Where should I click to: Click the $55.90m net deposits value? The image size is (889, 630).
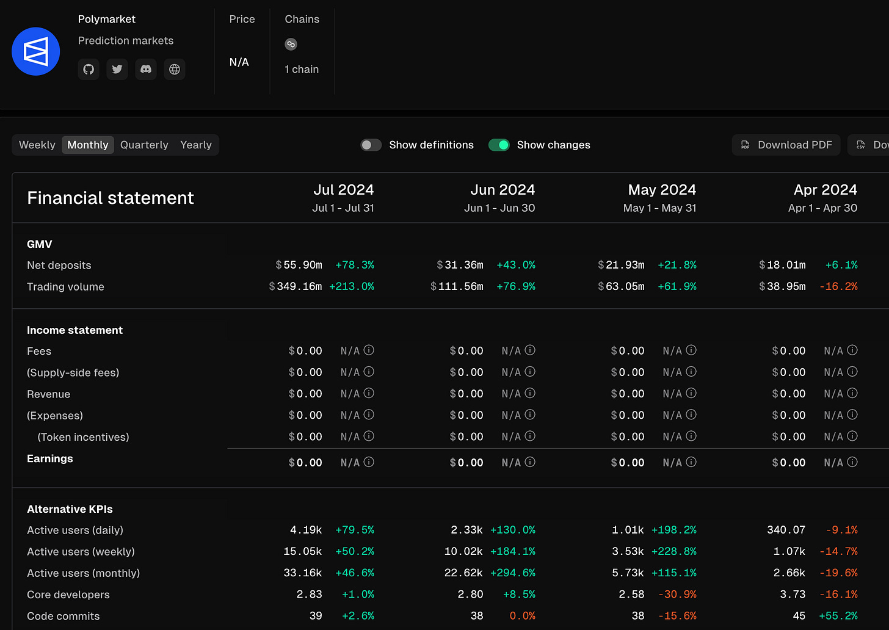point(299,265)
